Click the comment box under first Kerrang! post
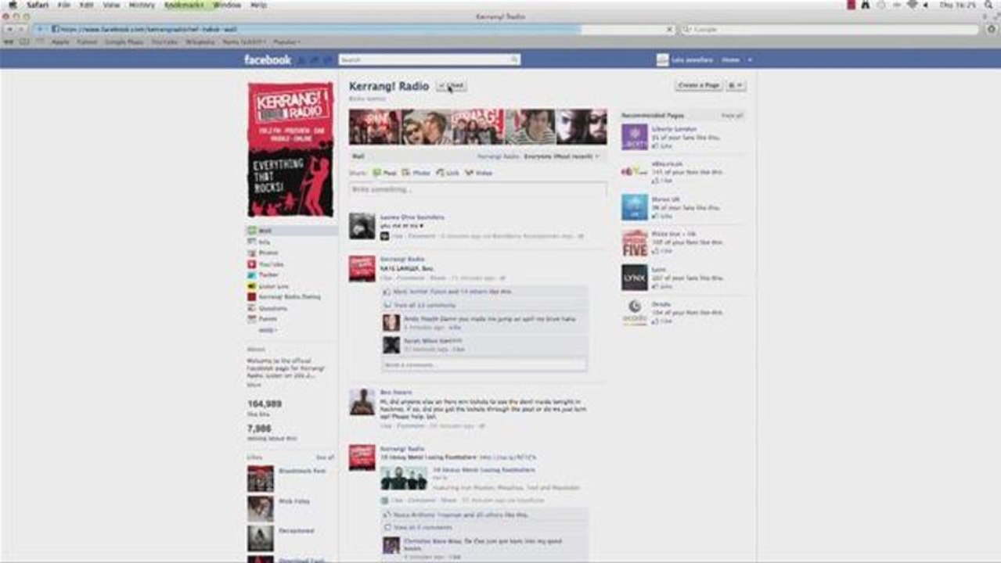The image size is (1001, 563). pyautogui.click(x=484, y=365)
